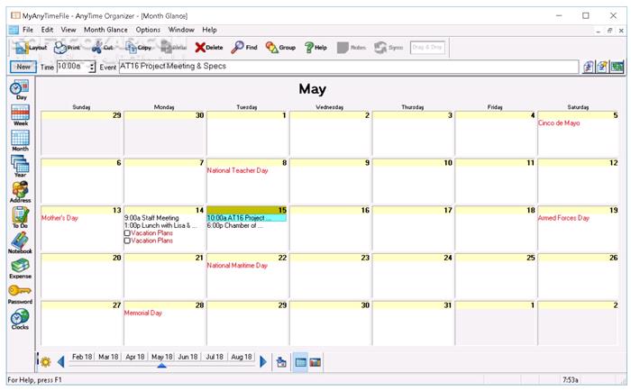Switch to Week view in sidebar
Image resolution: width=631 pixels, height=391 pixels.
[x=20, y=115]
